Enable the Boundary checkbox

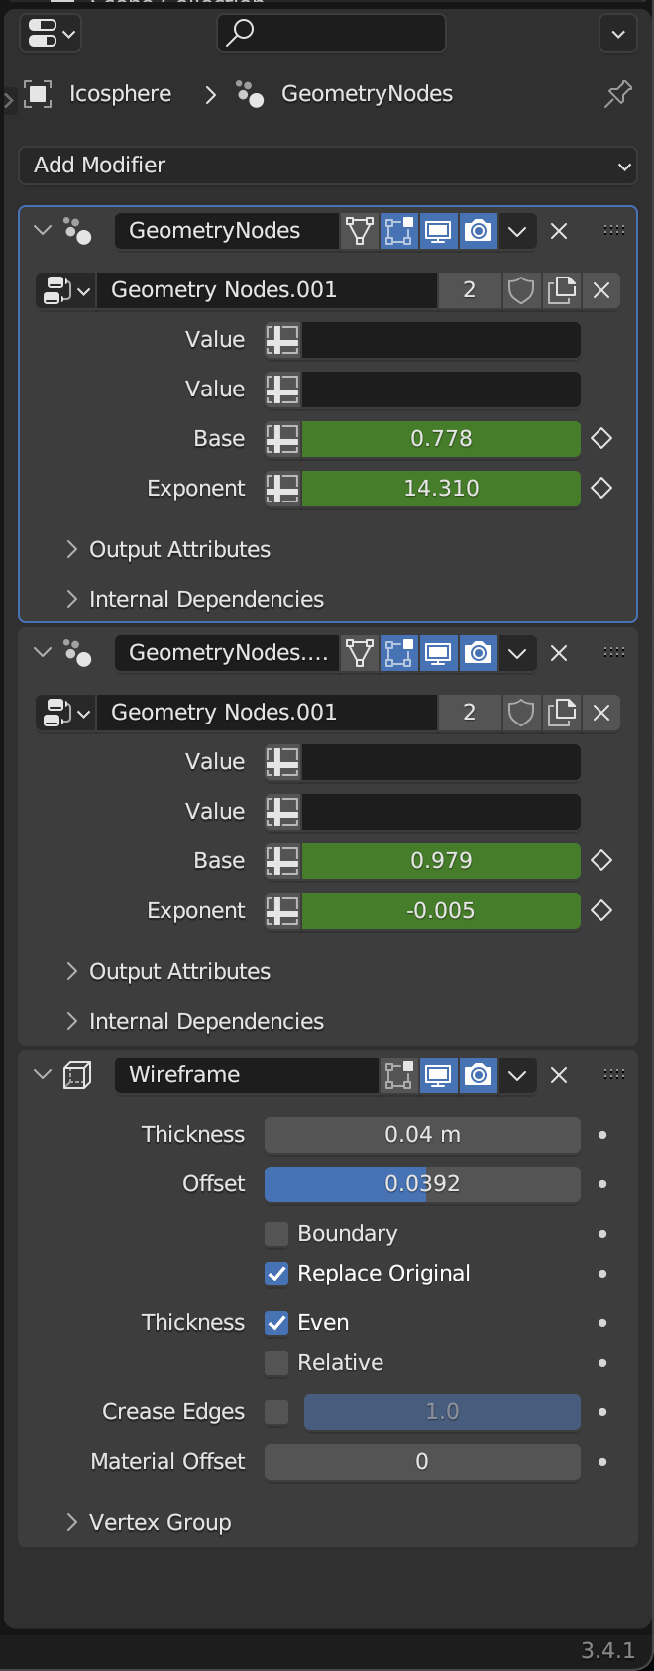[276, 1234]
